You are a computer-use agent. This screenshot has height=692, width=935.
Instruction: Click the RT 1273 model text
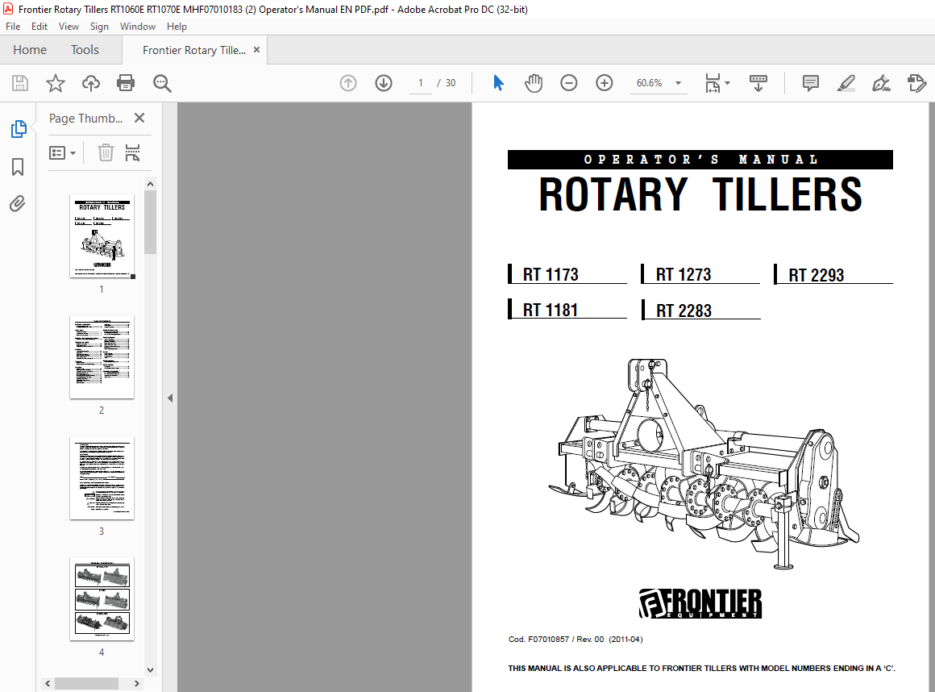tap(684, 274)
